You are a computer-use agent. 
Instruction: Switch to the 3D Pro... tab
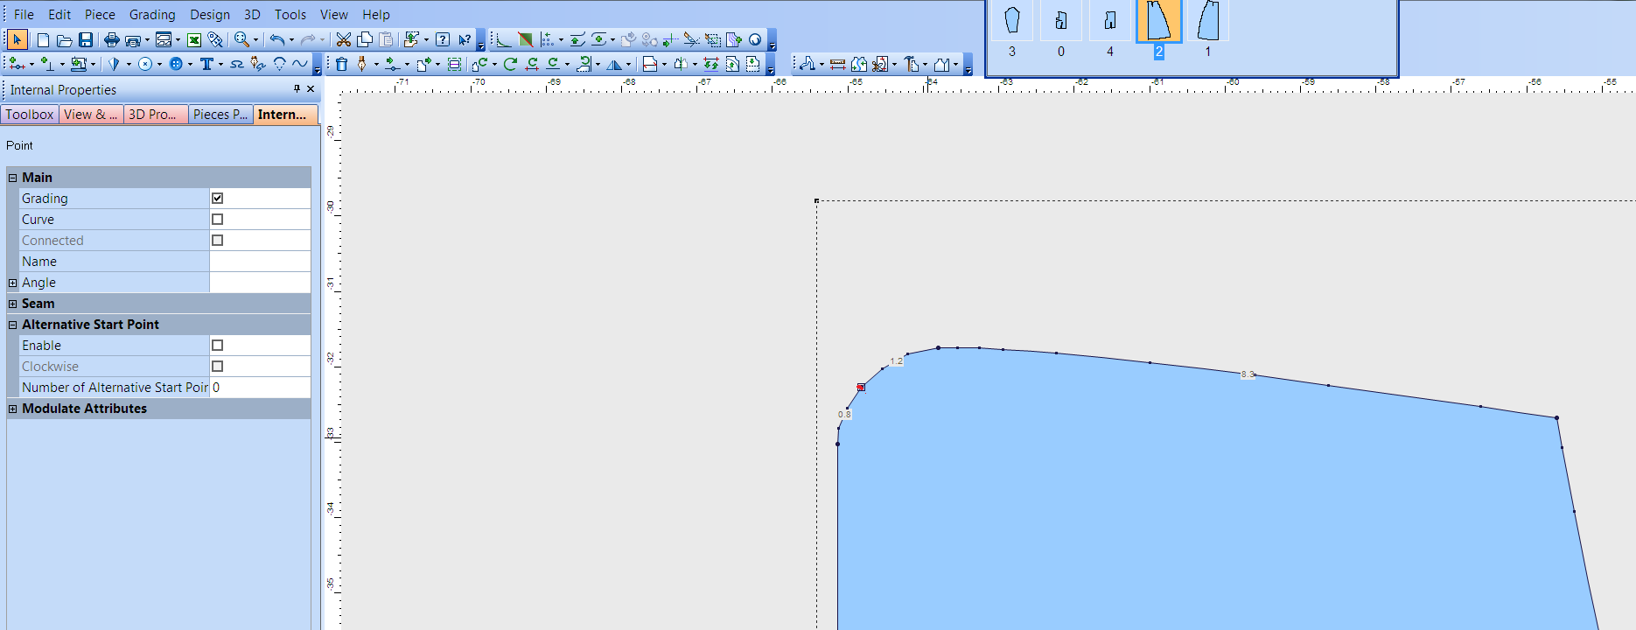click(155, 115)
